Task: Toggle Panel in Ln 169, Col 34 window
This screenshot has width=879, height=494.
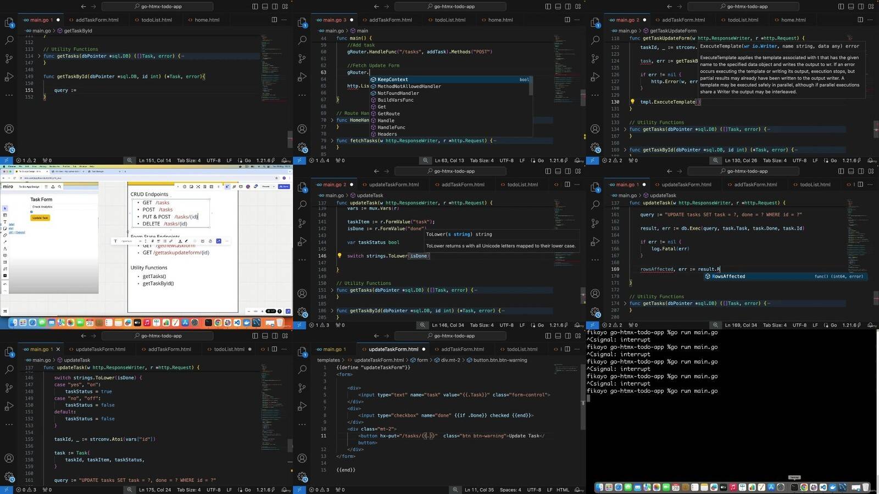Action: tap(851, 171)
